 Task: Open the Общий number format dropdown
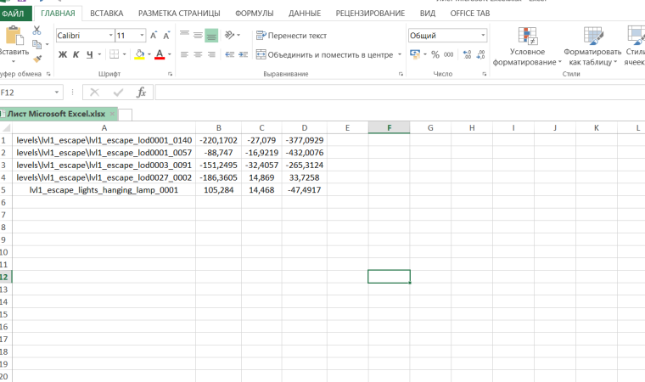(483, 36)
